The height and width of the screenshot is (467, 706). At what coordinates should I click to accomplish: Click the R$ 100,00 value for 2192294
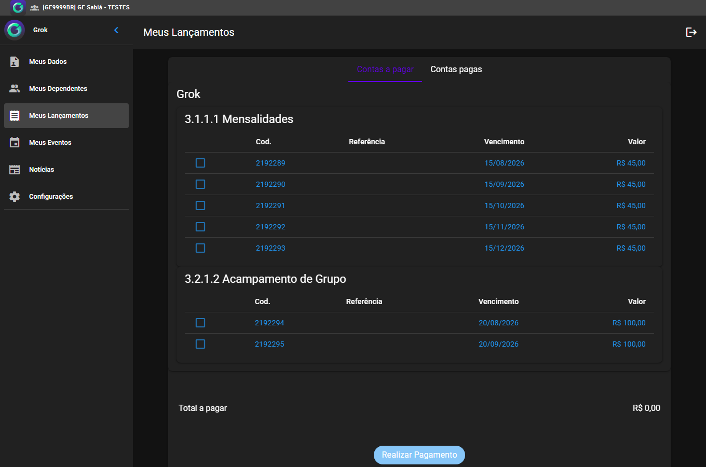tap(629, 323)
